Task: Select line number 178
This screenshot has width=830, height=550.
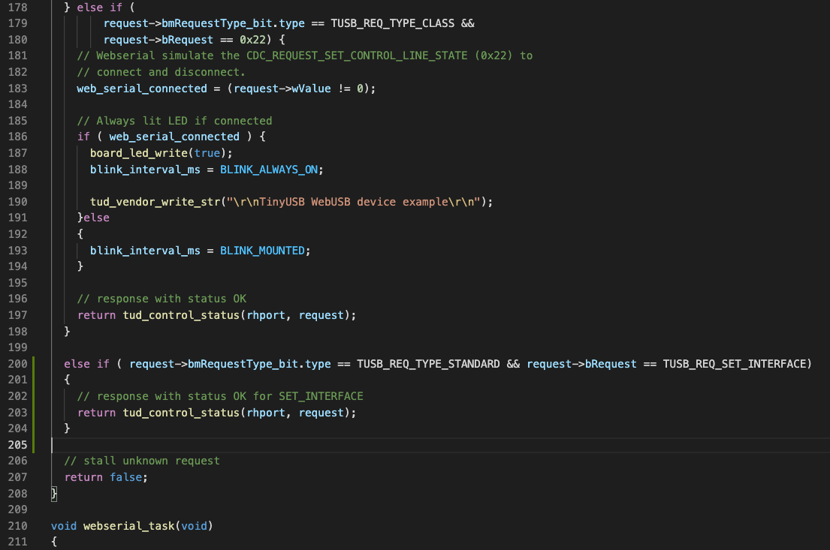Action: coord(17,7)
